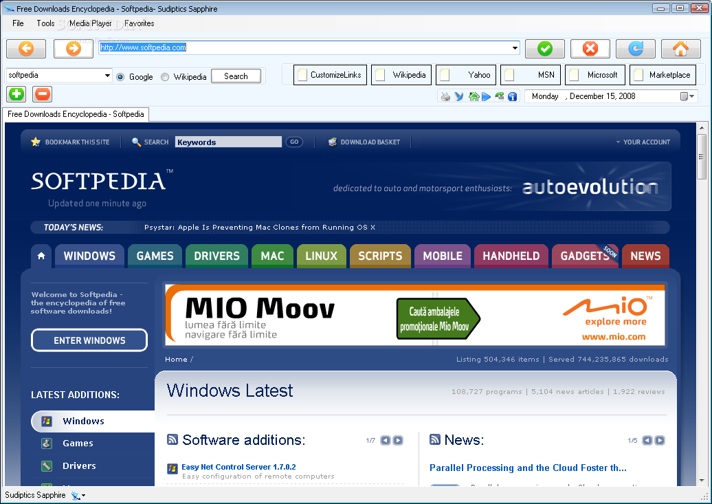The width and height of the screenshot is (712, 504).
Task: Click the Download Basket icon
Action: point(333,142)
